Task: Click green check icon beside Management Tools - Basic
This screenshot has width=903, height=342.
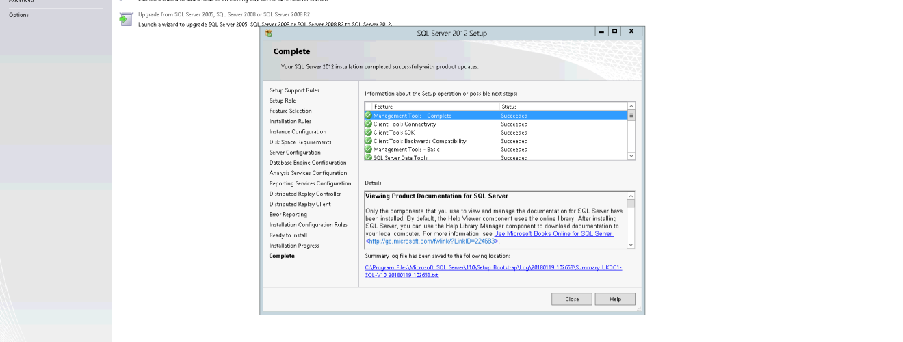Action: (x=369, y=149)
